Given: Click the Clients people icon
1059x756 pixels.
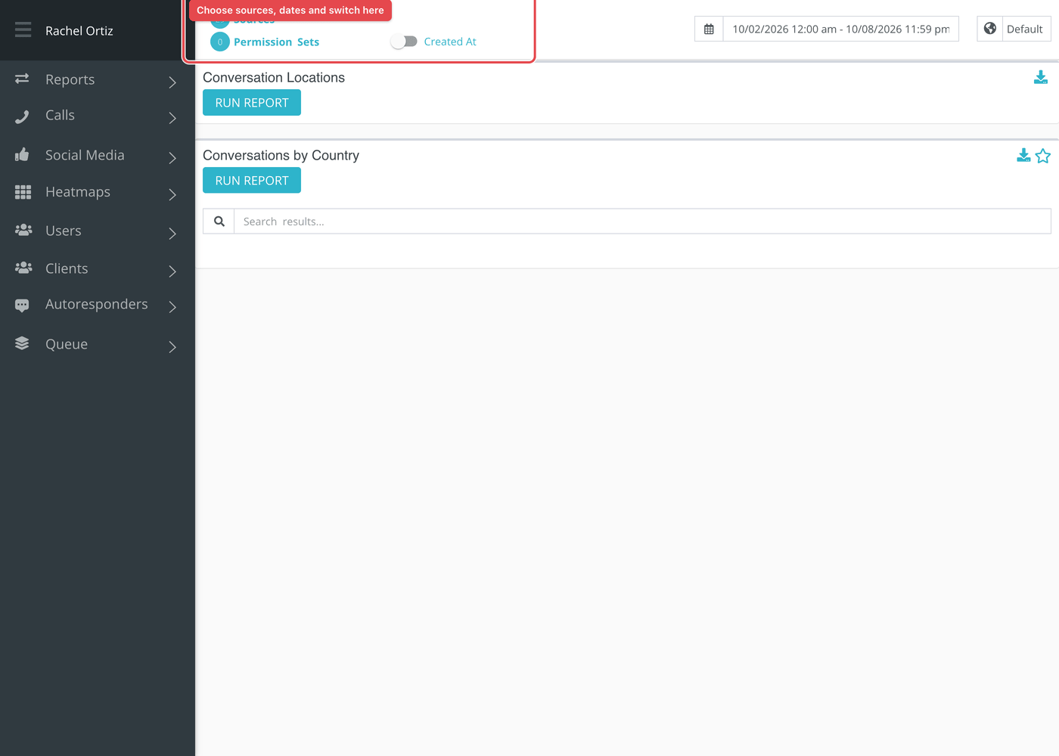Looking at the screenshot, I should 23,268.
